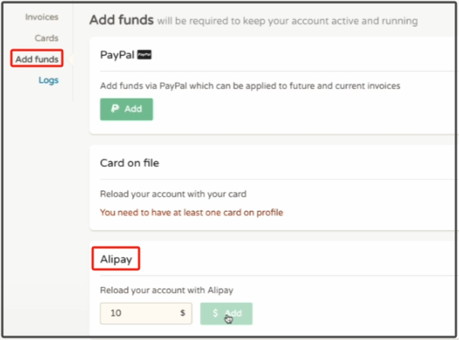Click the Add funds page title
The width and height of the screenshot is (459, 340).
[121, 20]
